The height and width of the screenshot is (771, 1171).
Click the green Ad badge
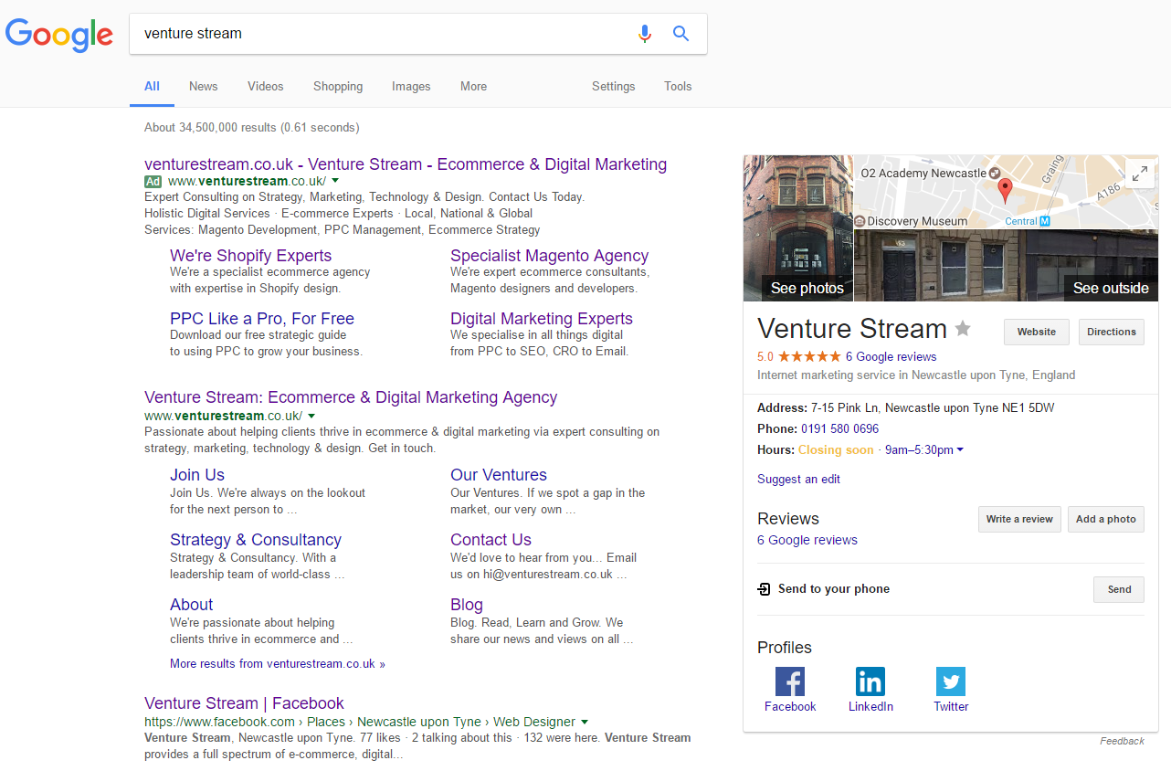click(x=153, y=181)
